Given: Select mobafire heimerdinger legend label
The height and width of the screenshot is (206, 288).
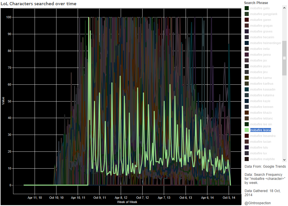Looking at the screenshot, I should click(x=266, y=43).
